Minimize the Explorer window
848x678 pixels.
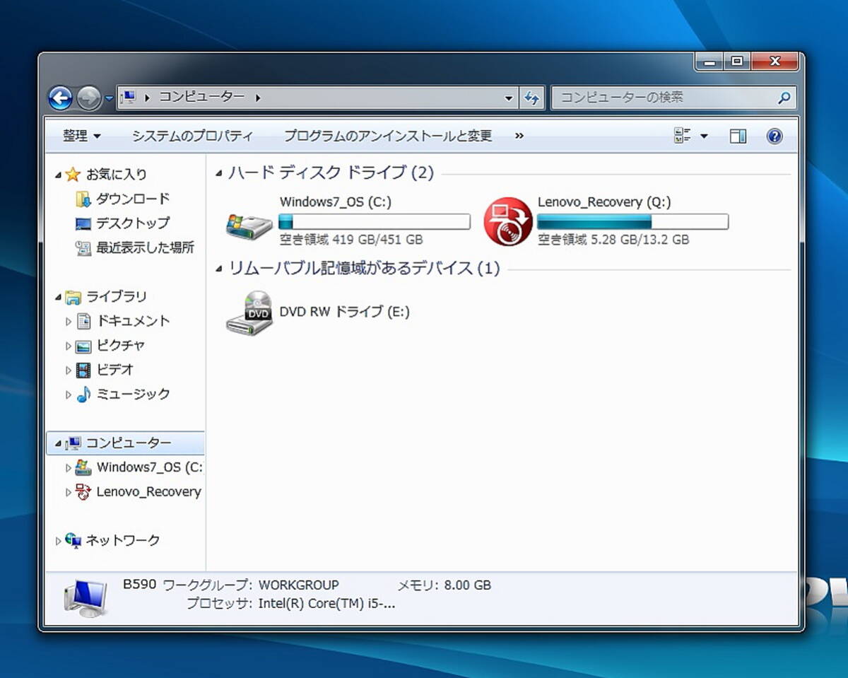[709, 62]
